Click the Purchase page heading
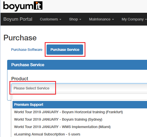The height and width of the screenshot is (137, 147). coord(20,38)
